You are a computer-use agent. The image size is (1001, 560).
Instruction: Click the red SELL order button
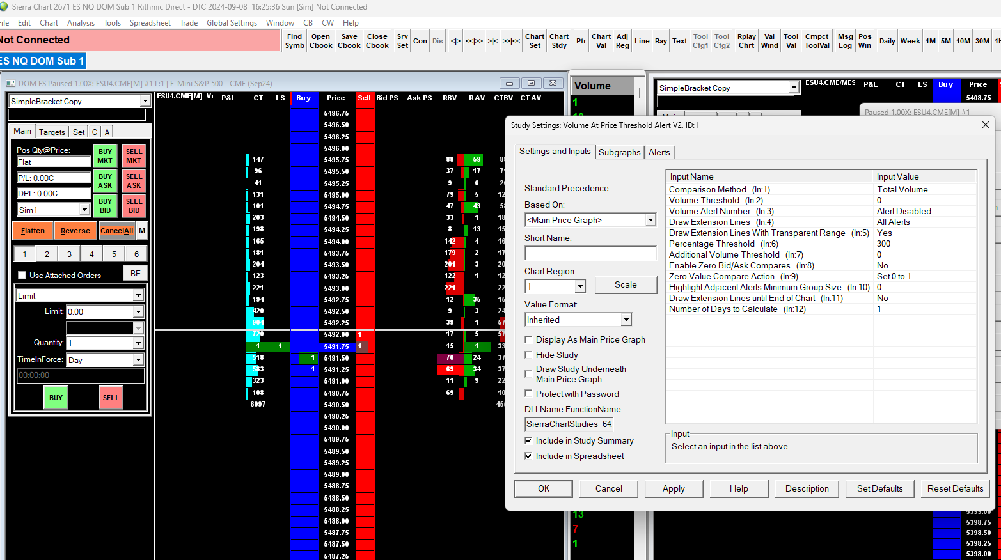[x=111, y=398]
